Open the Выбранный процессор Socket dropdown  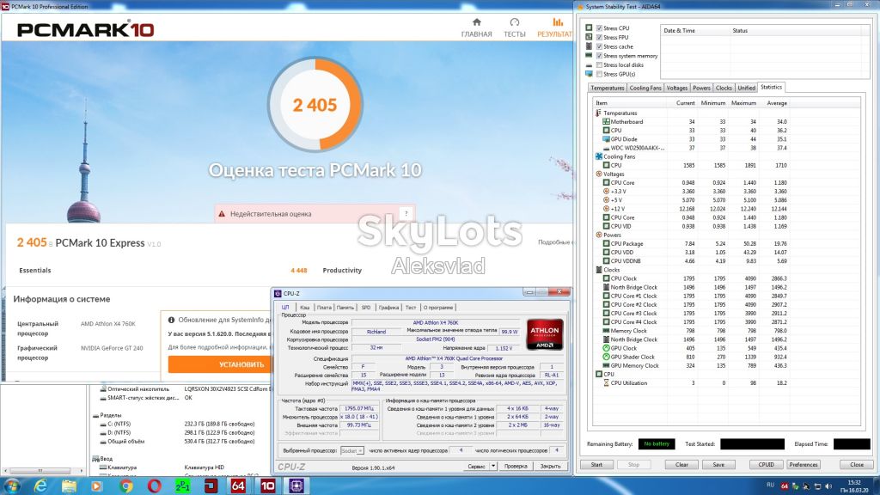pos(352,450)
